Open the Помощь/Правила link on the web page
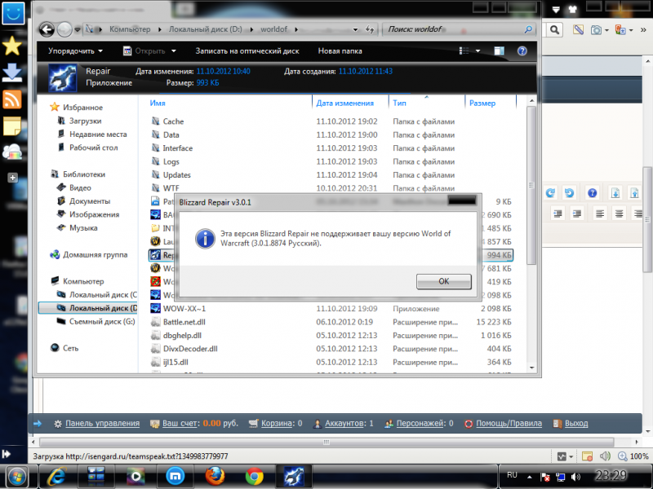This screenshot has width=653, height=489. point(509,423)
